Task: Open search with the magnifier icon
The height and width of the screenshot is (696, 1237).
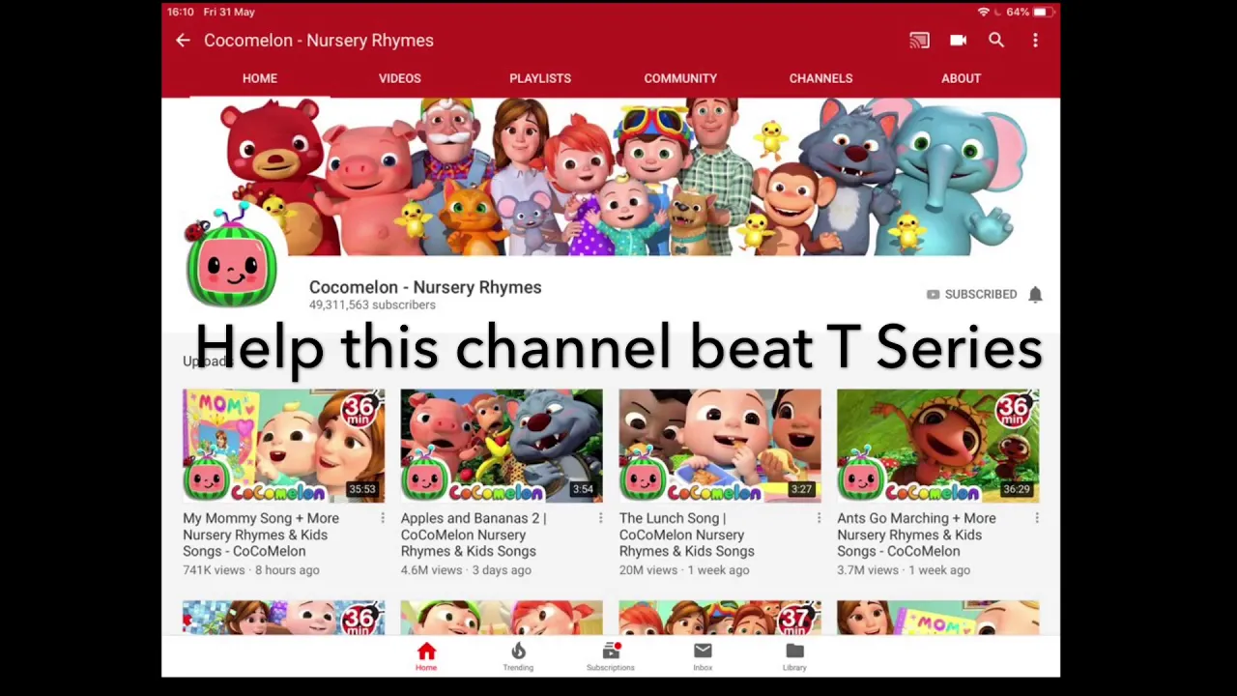Action: (x=996, y=41)
